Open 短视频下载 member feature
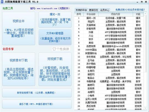 click(x=55, y=69)
